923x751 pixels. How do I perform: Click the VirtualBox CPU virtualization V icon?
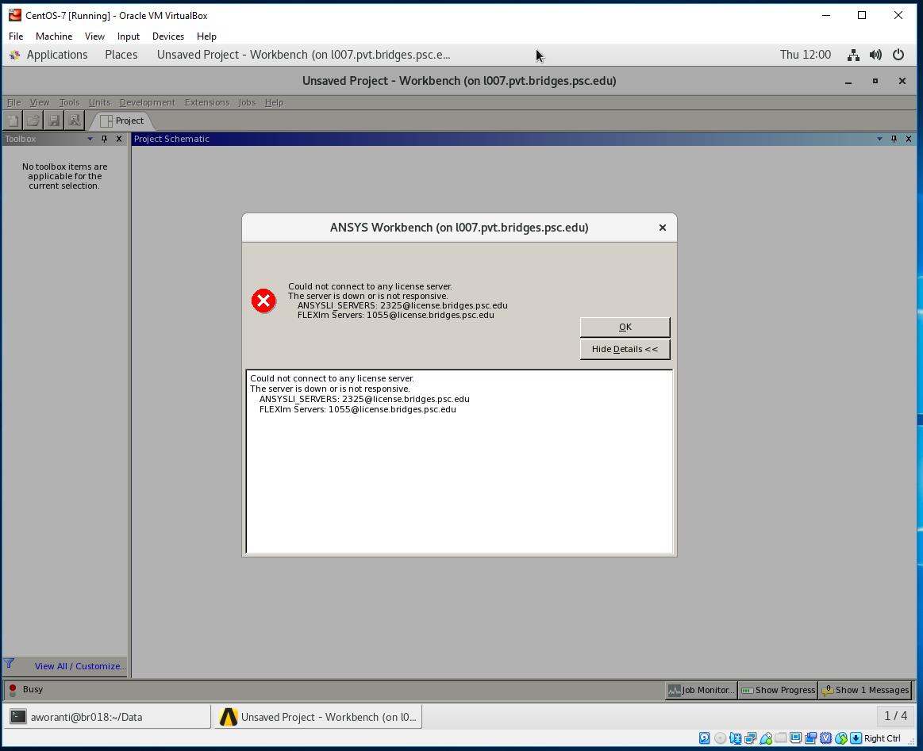[x=826, y=738]
